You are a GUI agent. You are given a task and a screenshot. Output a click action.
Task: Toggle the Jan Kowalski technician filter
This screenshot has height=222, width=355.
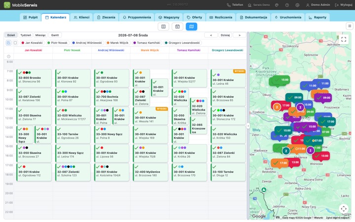pos(32,42)
